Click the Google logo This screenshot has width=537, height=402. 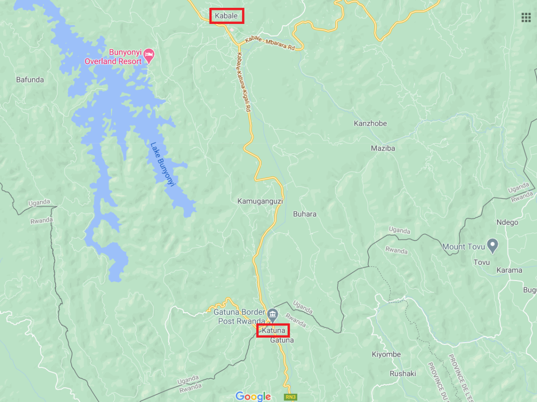[x=253, y=396]
